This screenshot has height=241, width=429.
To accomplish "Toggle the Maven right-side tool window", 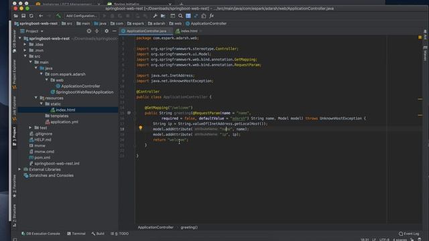I will click(x=425, y=54).
